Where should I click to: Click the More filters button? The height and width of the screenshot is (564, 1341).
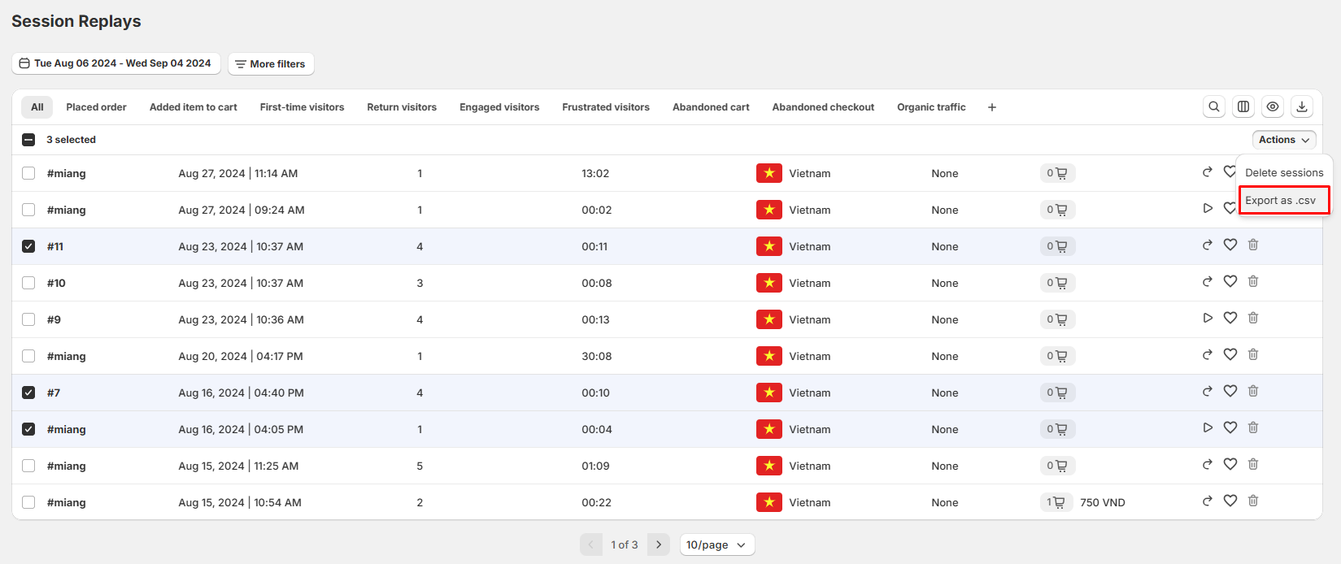(x=271, y=64)
